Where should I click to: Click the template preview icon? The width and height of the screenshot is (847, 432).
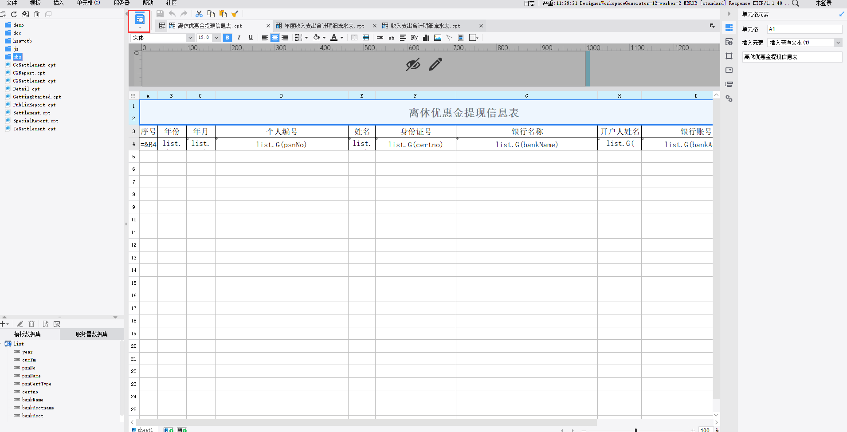point(140,19)
